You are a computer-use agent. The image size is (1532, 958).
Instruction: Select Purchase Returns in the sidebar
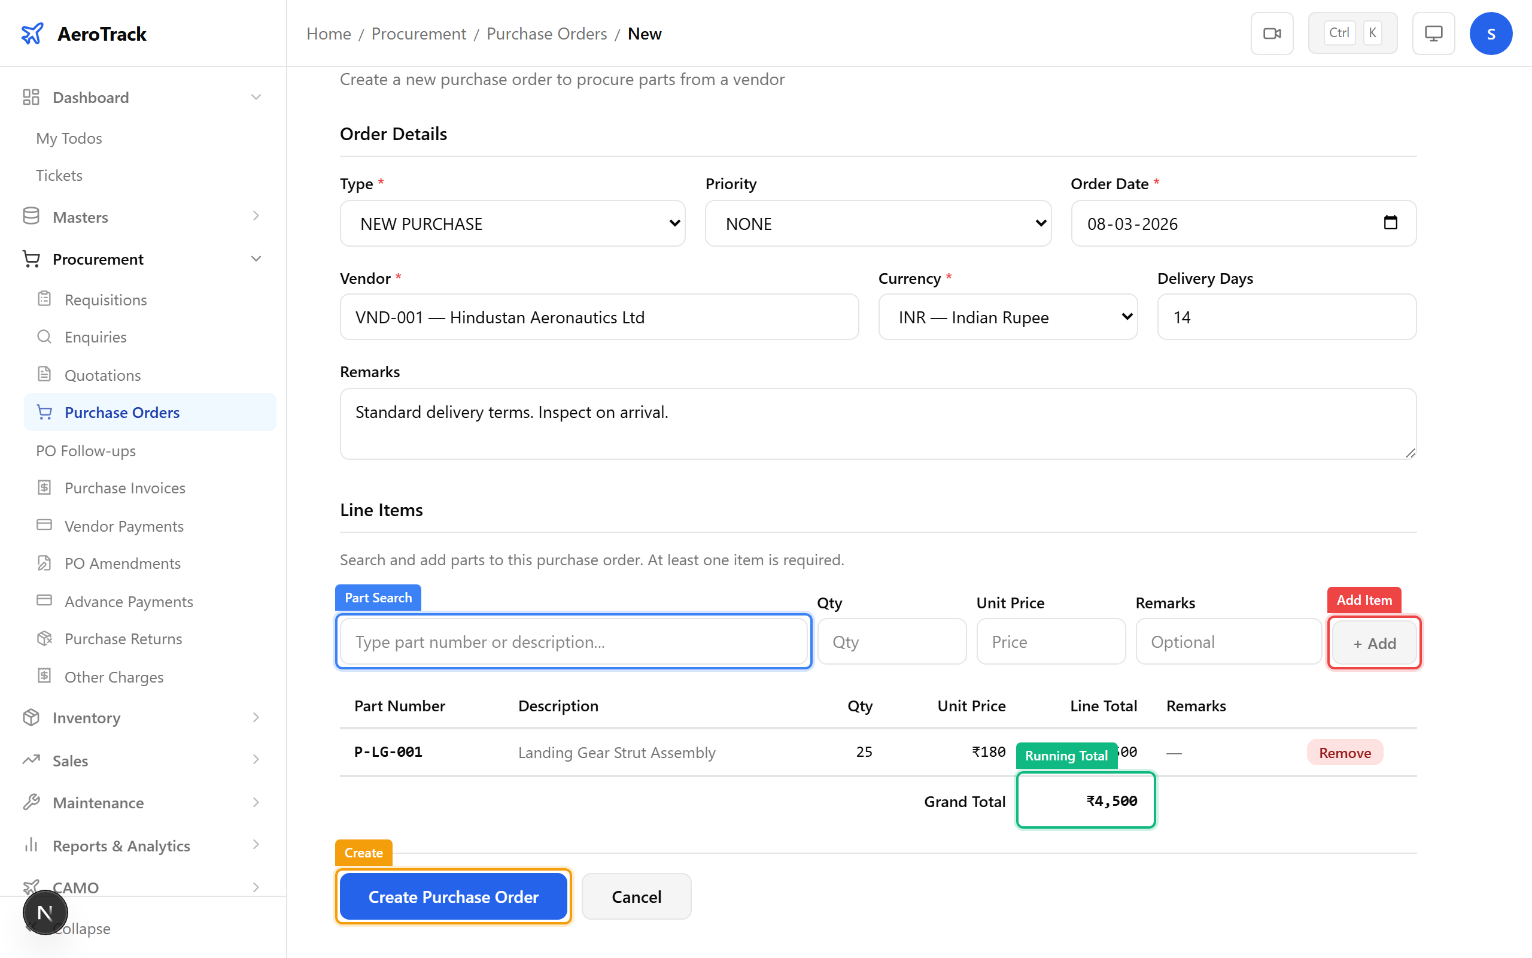[123, 639]
